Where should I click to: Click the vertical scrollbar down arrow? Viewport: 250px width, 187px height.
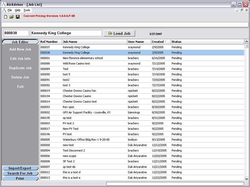(x=247, y=179)
